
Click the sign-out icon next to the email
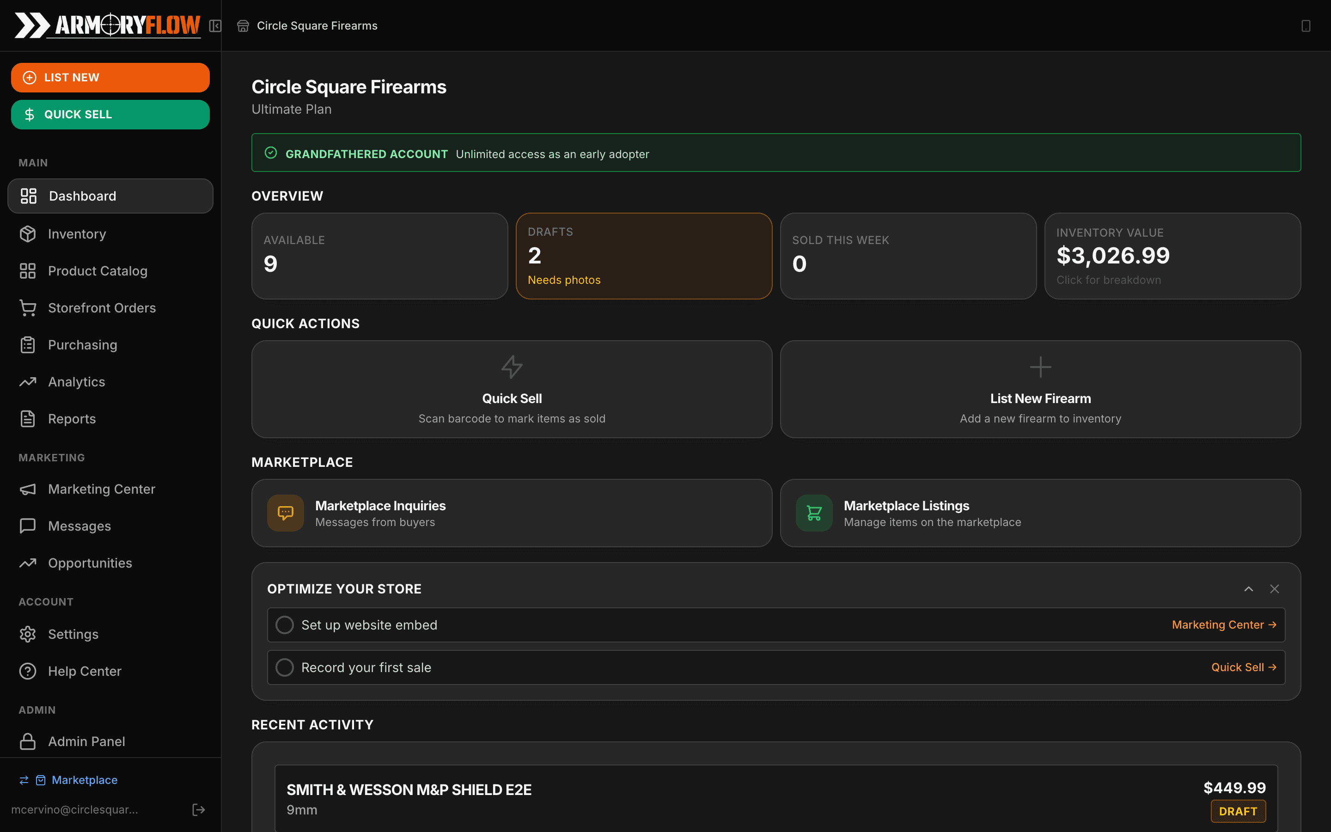pos(199,809)
